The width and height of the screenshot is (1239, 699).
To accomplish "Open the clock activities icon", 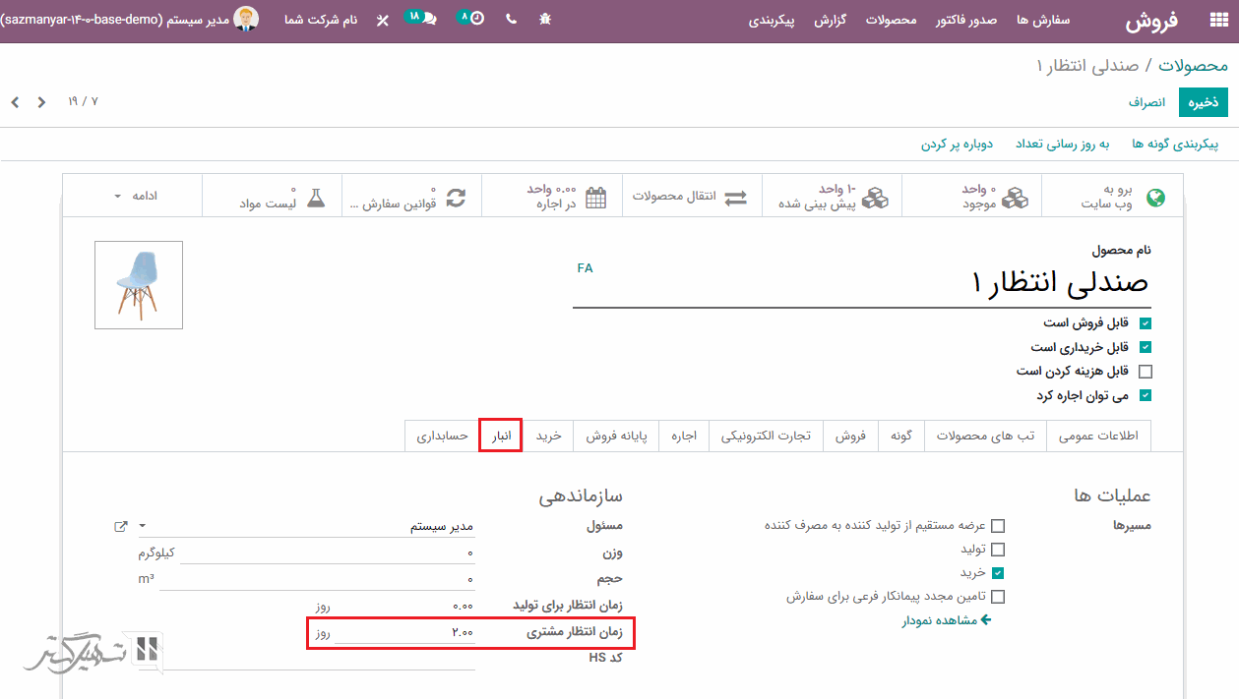I will pos(476,19).
